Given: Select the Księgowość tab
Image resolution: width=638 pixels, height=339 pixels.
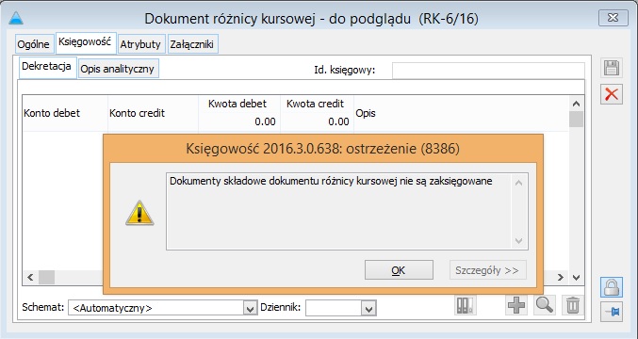Looking at the screenshot, I should [x=85, y=41].
